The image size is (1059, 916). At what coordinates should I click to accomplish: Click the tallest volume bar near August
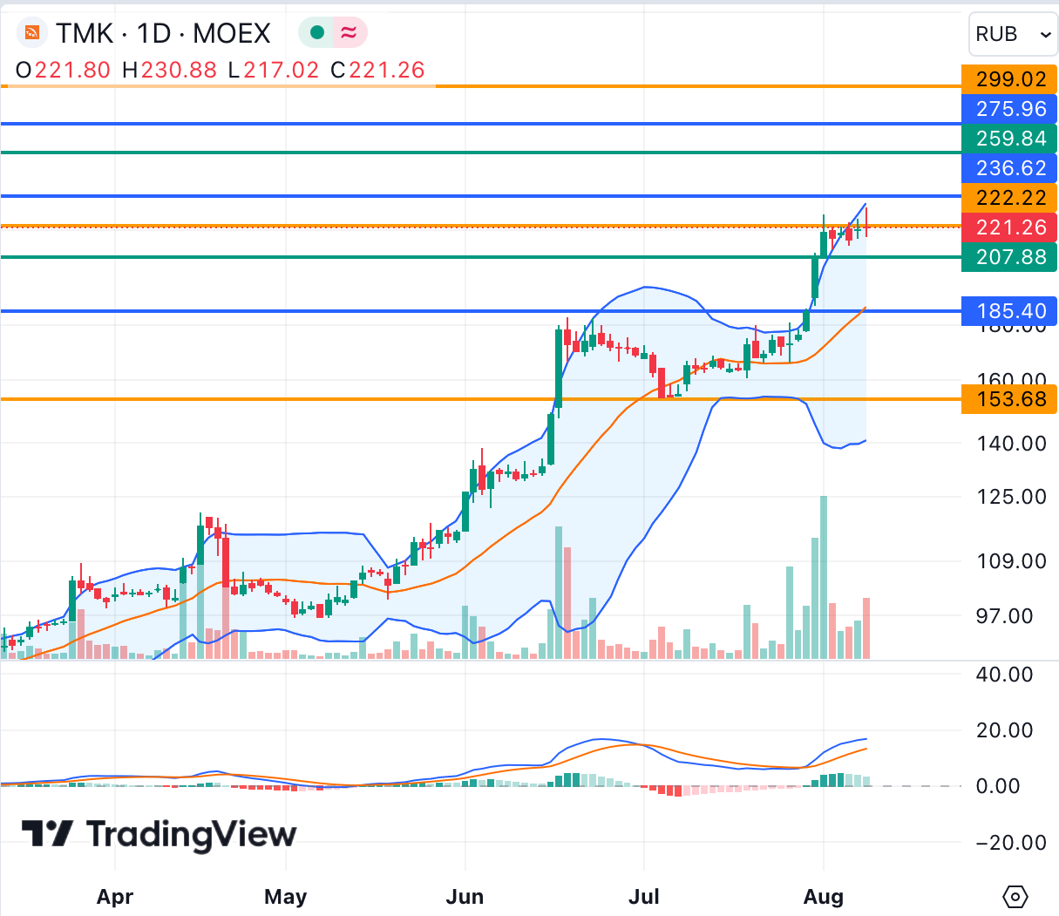tap(824, 575)
